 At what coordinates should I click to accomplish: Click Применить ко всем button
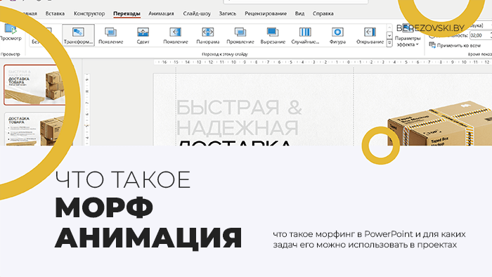click(455, 46)
